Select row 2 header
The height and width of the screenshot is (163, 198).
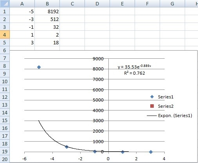click(x=5, y=19)
